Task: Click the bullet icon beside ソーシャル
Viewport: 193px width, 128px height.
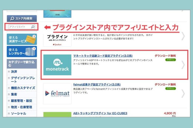Action: [x=9, y=114]
